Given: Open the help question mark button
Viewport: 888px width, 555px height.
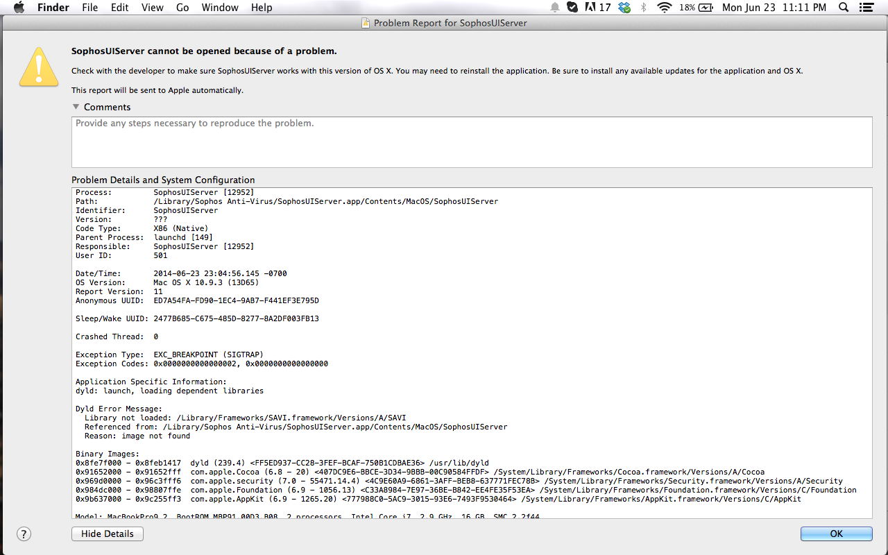Looking at the screenshot, I should 24,533.
